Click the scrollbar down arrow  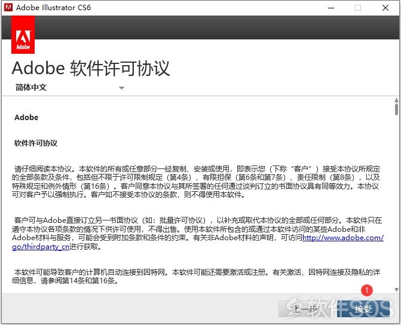(396, 290)
